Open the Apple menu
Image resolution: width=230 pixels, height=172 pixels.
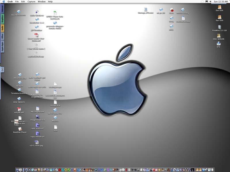pos(4,2)
